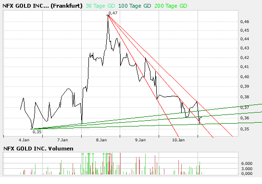The image size is (262, 184).
Task: Click the '0,44' y-axis value
Action: point(245,39)
